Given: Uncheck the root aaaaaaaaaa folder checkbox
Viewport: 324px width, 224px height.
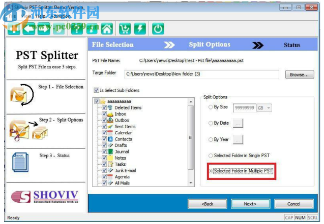Looking at the screenshot, I should (x=97, y=101).
